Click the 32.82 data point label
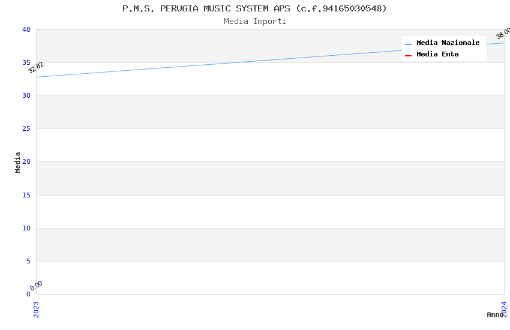Screen dimensions: 510x330 pos(36,67)
